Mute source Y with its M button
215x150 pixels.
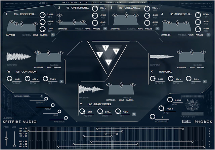pyautogui.click(x=134, y=114)
